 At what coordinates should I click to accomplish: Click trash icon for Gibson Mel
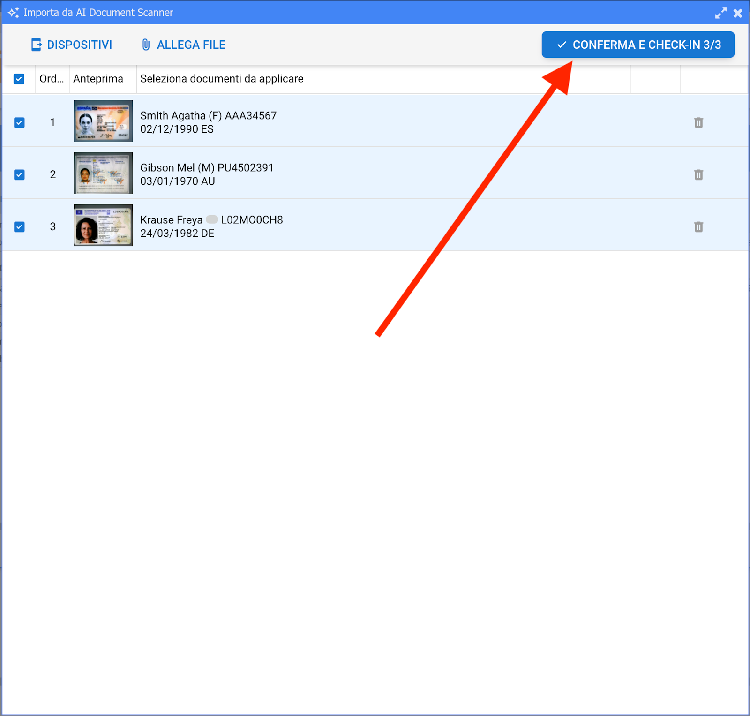point(698,175)
